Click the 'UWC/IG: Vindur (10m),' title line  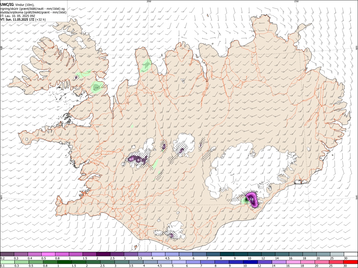coord(17,5)
